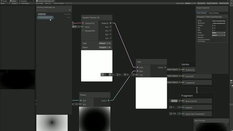Open the Color Mode dropdown in the toolbar
Screen dimensions: 233x131
tap(190, 3)
